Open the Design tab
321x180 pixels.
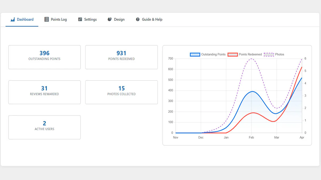click(116, 19)
